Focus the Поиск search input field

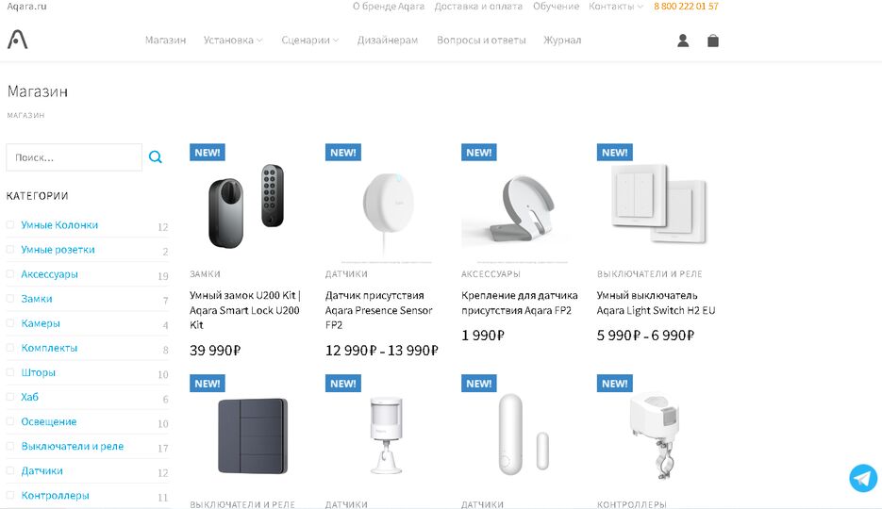pos(75,157)
